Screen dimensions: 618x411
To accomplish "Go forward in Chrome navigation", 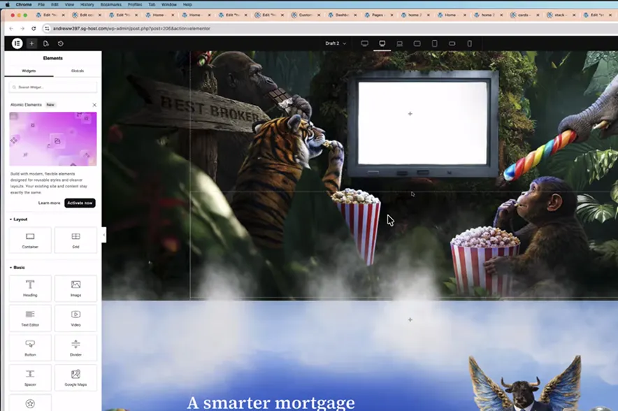I will (x=22, y=29).
